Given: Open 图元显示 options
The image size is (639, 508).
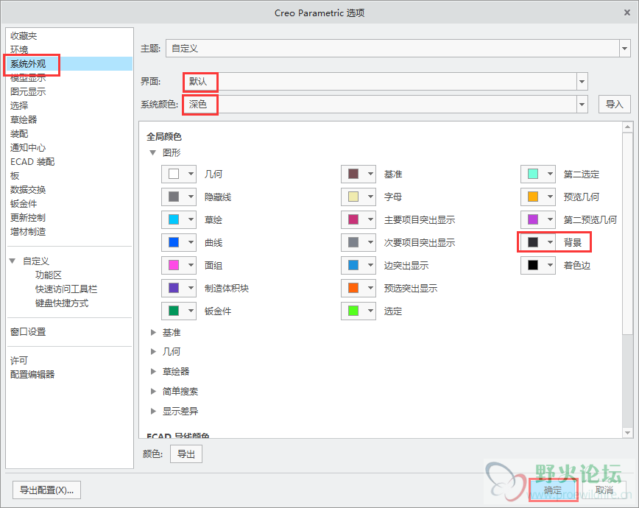Looking at the screenshot, I should coord(28,92).
